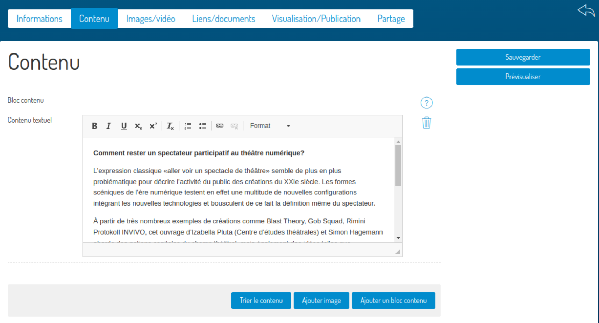Image resolution: width=599 pixels, height=323 pixels.
Task: Go back using the return arrow
Action: (x=586, y=10)
